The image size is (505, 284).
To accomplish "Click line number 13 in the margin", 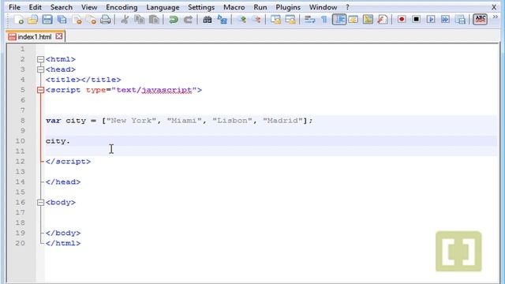I will (x=20, y=172).
